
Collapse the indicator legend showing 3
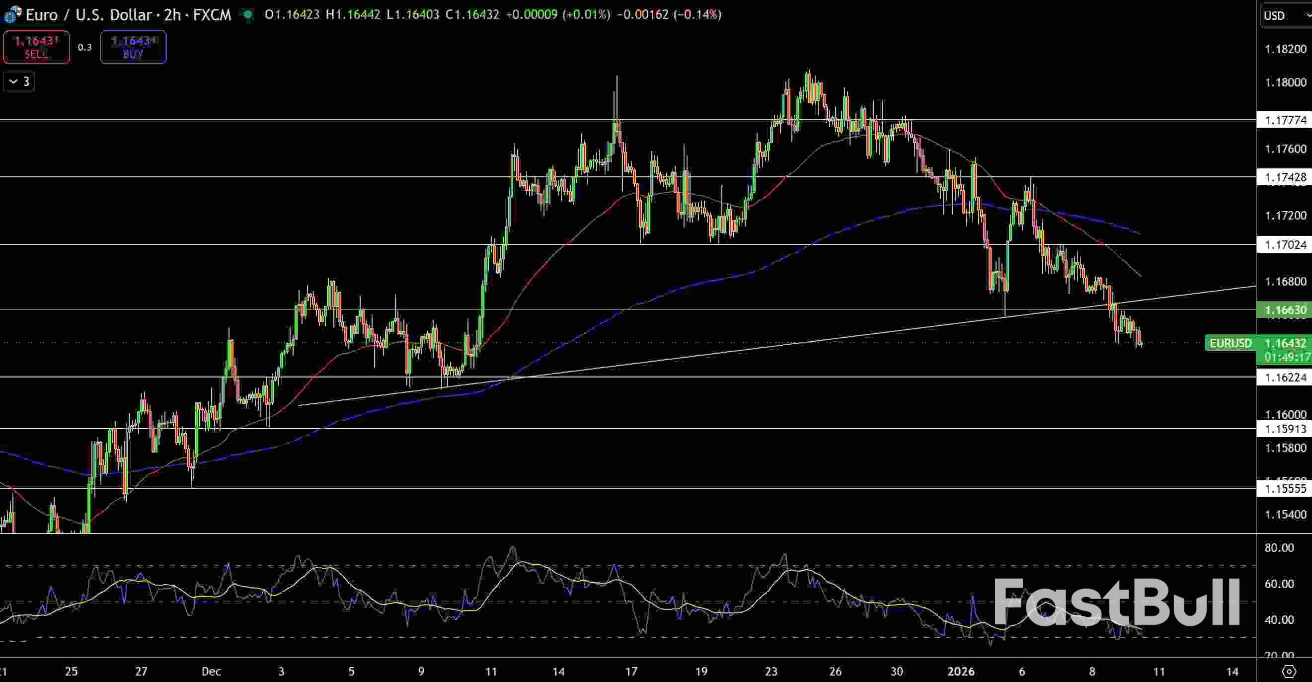click(19, 81)
